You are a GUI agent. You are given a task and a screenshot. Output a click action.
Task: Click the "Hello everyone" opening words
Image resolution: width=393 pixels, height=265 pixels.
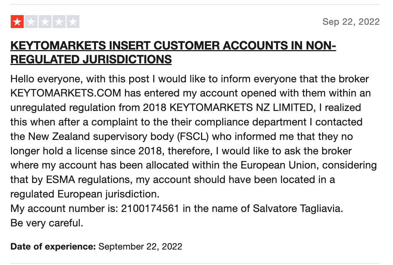pos(43,78)
